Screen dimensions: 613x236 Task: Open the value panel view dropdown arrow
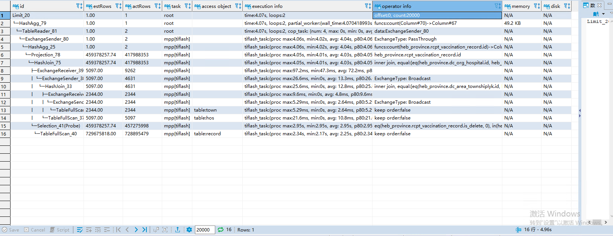603,14
